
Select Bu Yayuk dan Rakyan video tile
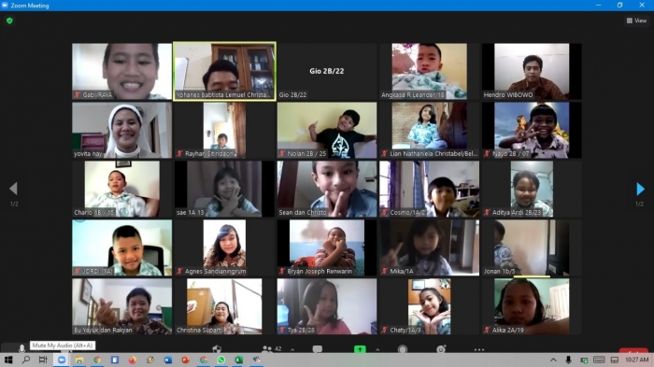[121, 306]
